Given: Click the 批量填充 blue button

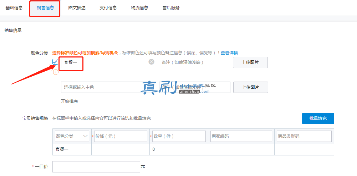Looking at the screenshot, I should (x=318, y=119).
